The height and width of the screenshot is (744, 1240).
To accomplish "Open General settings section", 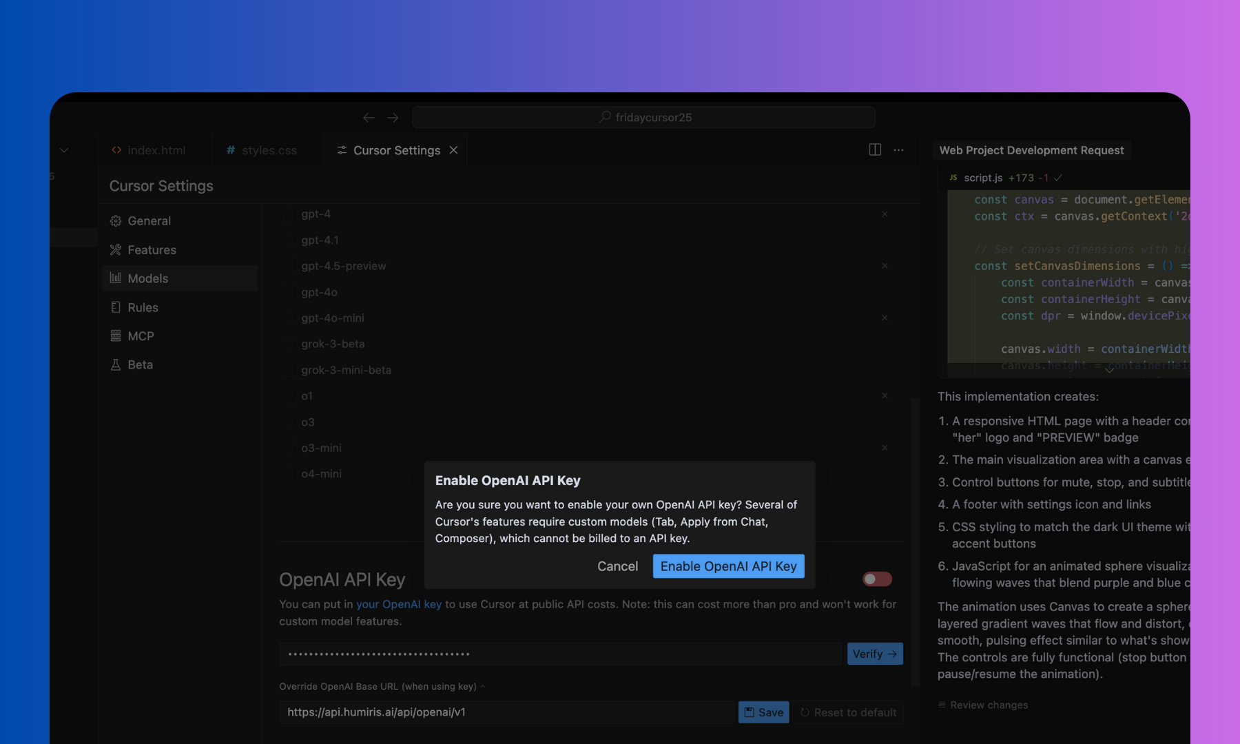I will [x=180, y=221].
